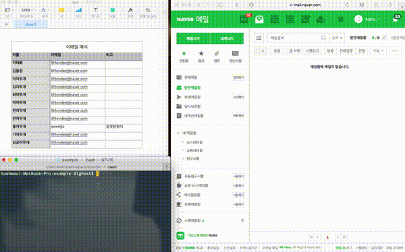This screenshot has height=252, width=405.
Task: Expand hidden toolbar items chevron in Numbers
Action: pyautogui.click(x=164, y=12)
